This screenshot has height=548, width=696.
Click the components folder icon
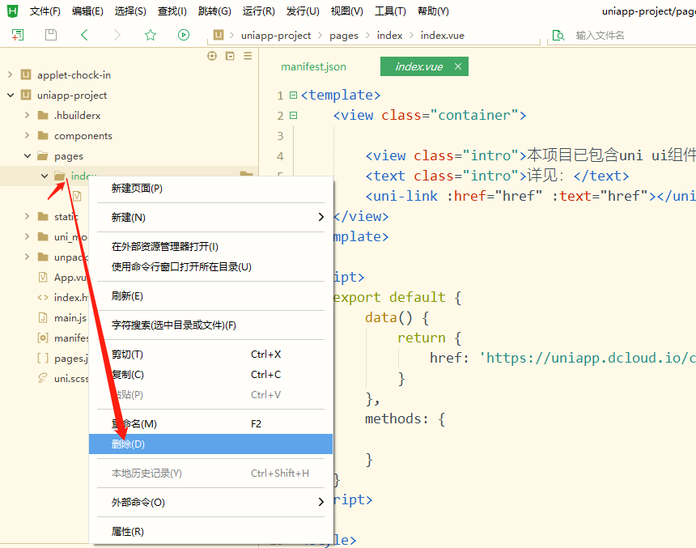(x=43, y=135)
